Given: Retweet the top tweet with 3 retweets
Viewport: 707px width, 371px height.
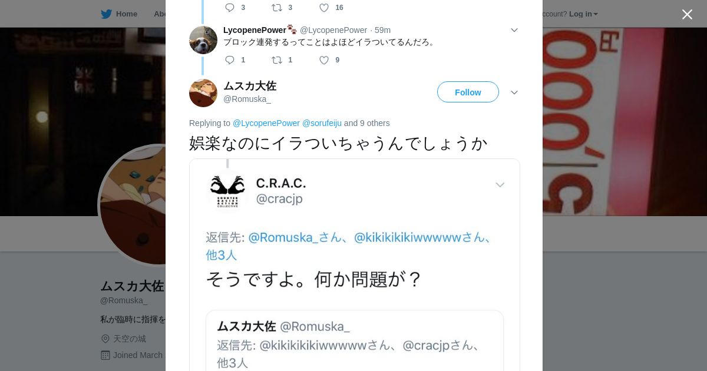Looking at the screenshot, I should (277, 8).
